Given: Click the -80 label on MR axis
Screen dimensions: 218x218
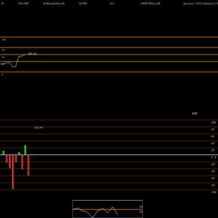Looking at the screenshot, I should tap(213, 185).
